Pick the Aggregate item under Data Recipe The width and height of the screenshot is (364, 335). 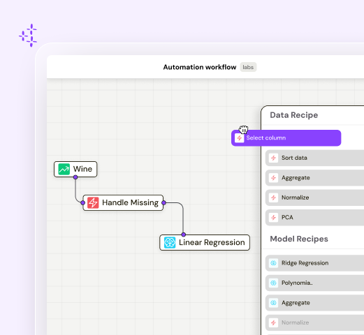click(314, 178)
